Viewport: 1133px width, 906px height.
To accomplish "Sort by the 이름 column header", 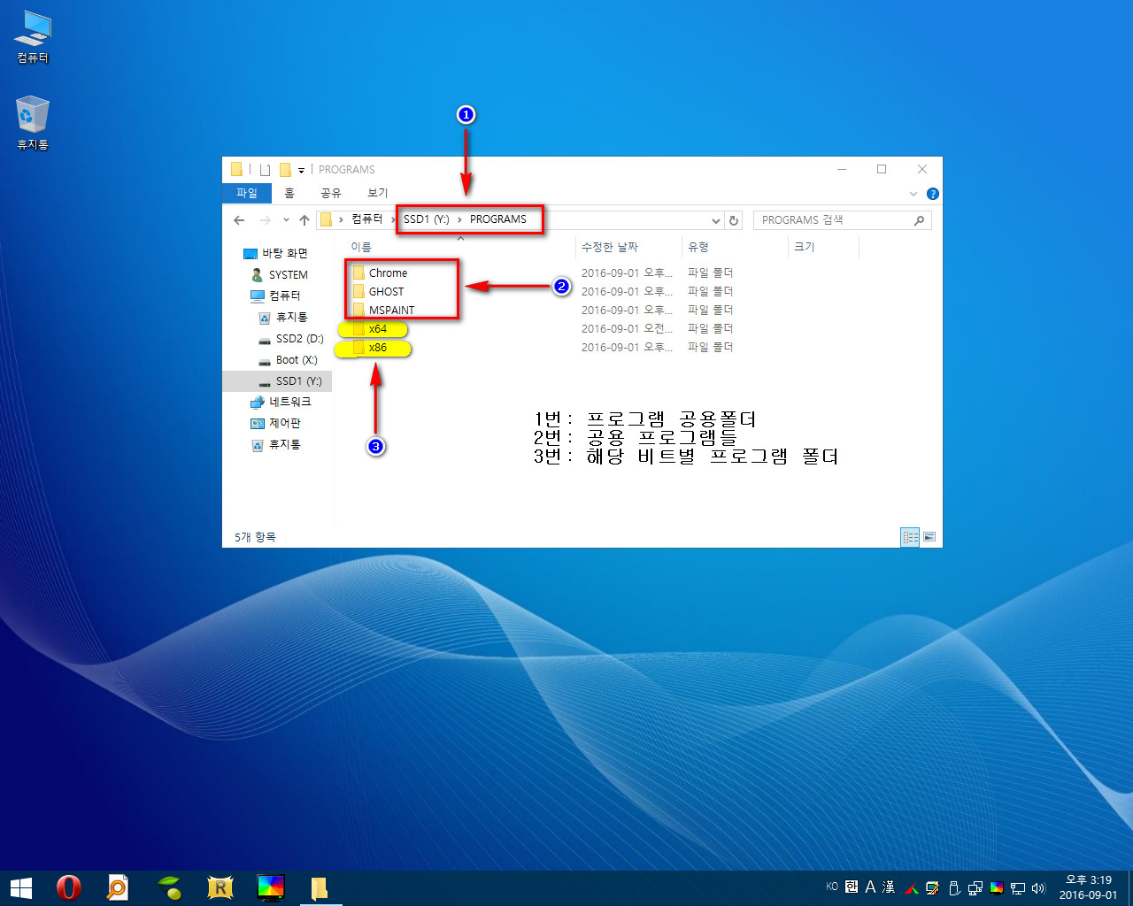I will click(361, 248).
